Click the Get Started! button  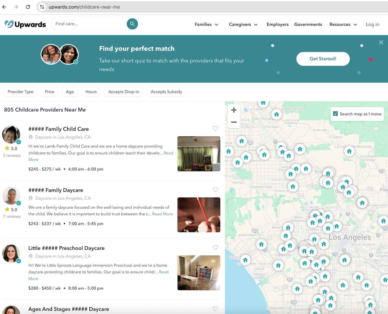click(x=323, y=59)
